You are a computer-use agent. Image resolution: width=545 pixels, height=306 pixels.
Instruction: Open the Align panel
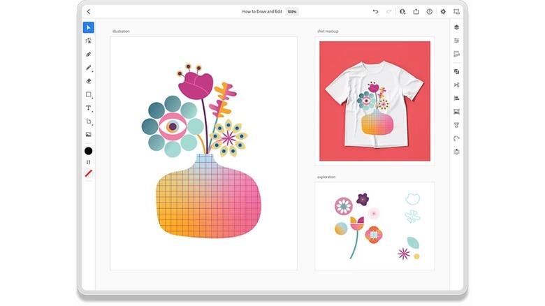[x=456, y=99]
